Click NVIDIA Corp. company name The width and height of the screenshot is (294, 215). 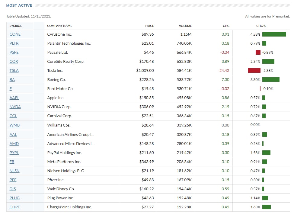click(59, 107)
